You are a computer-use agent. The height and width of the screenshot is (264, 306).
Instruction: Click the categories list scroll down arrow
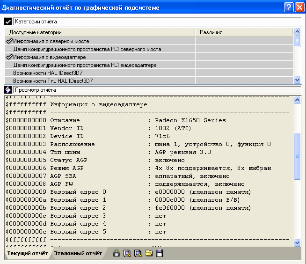pos(297,80)
